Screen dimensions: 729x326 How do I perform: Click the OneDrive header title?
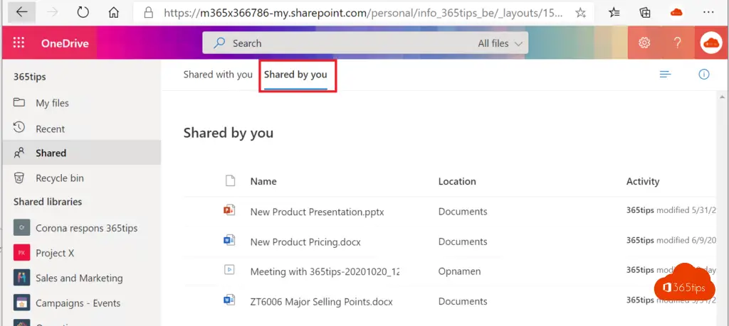coord(65,43)
